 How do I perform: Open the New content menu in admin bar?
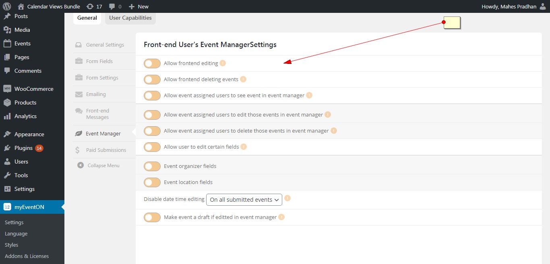139,6
